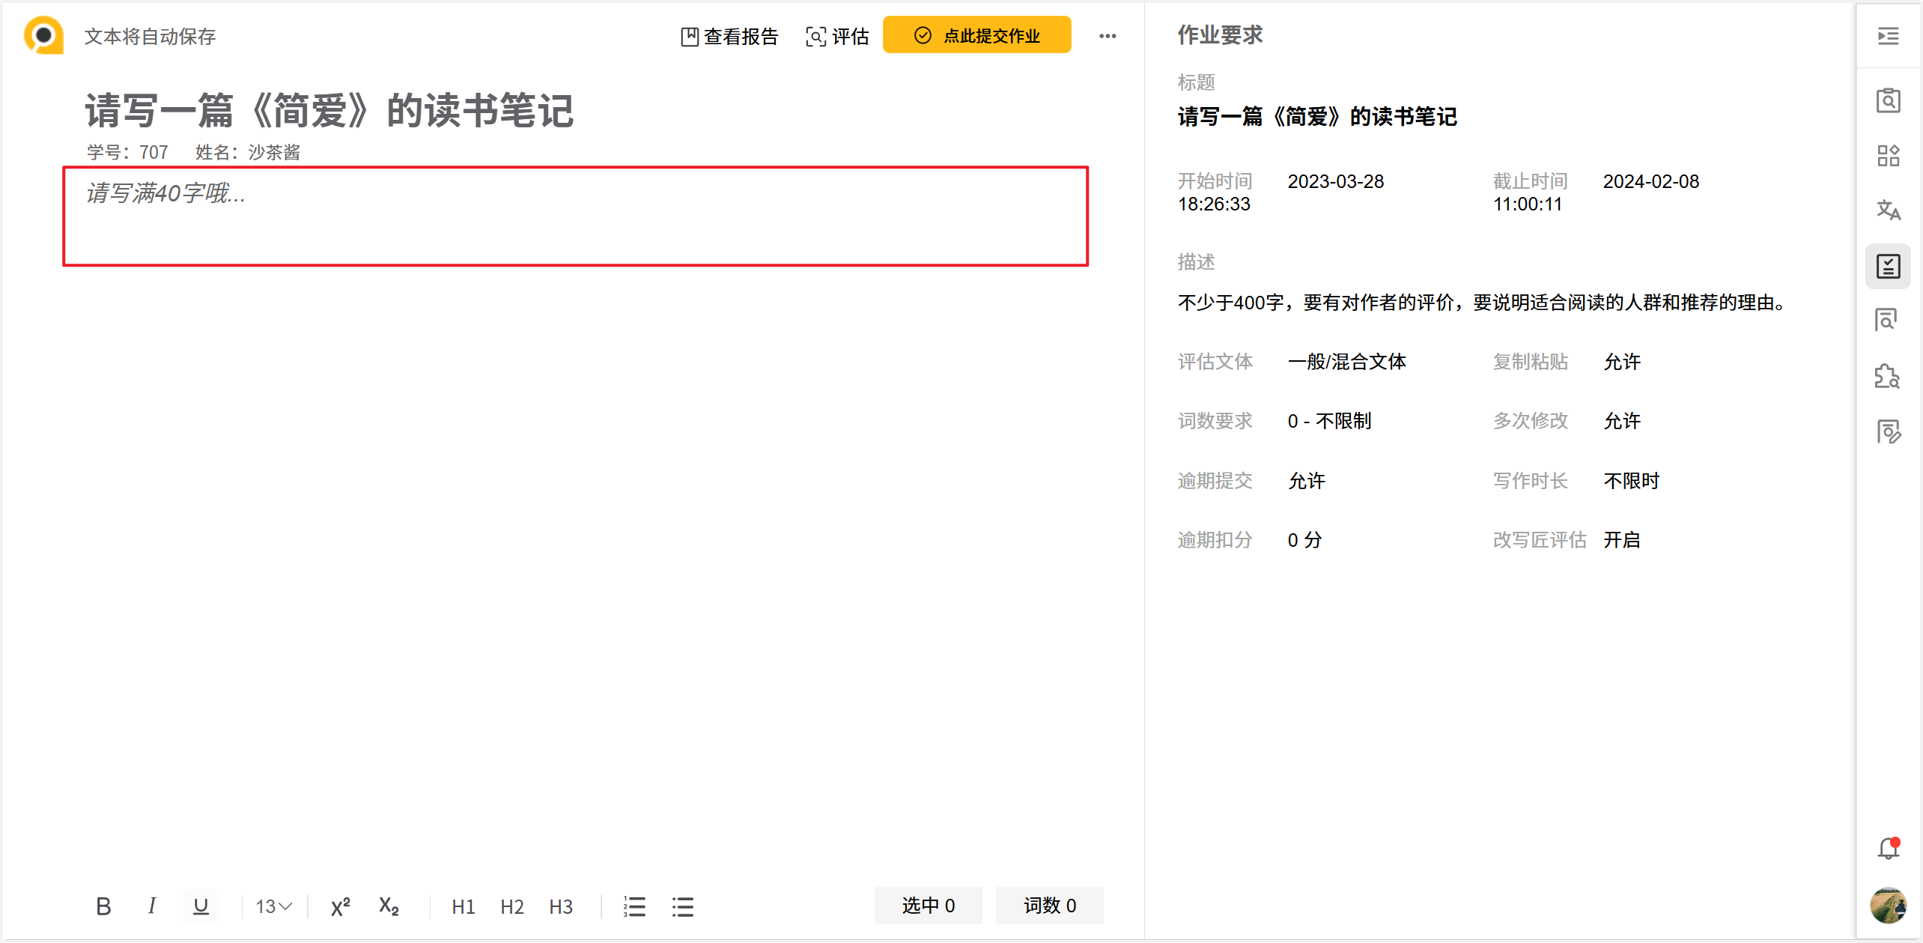Open the apps grid sidebar icon
Screen dimensions: 1923x943
(x=1888, y=156)
